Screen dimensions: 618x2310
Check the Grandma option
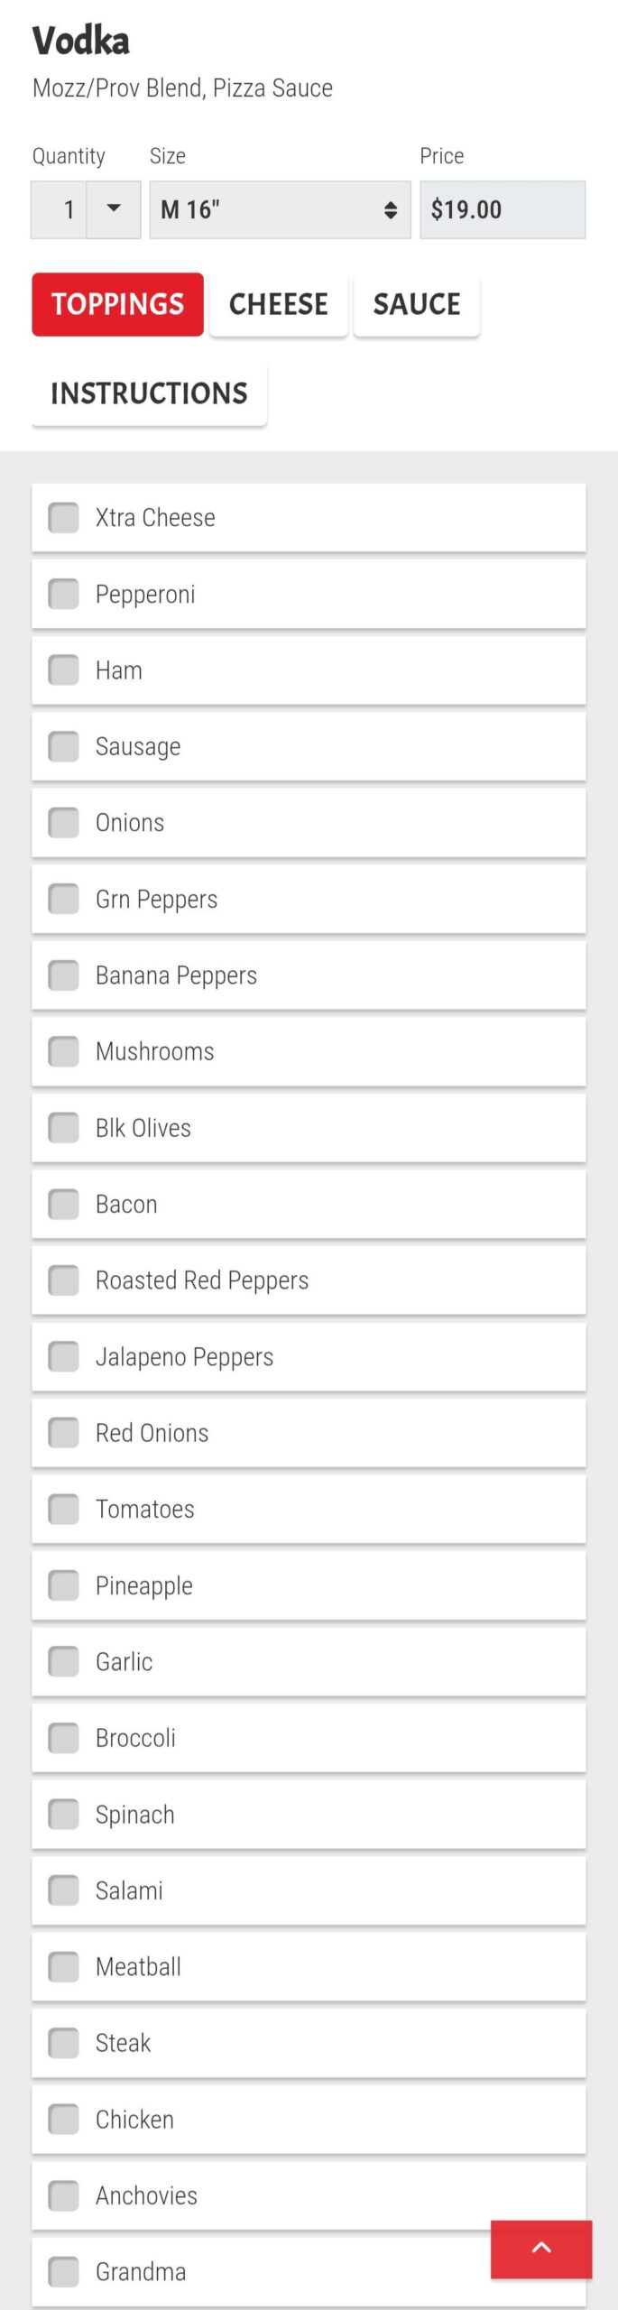click(64, 2271)
